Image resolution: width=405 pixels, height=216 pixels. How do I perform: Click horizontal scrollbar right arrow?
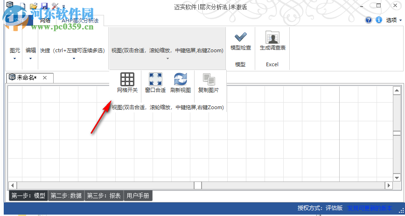[389, 185]
